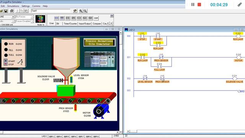Open the Comms menu
This screenshot has width=245, height=138.
[x=36, y=6]
